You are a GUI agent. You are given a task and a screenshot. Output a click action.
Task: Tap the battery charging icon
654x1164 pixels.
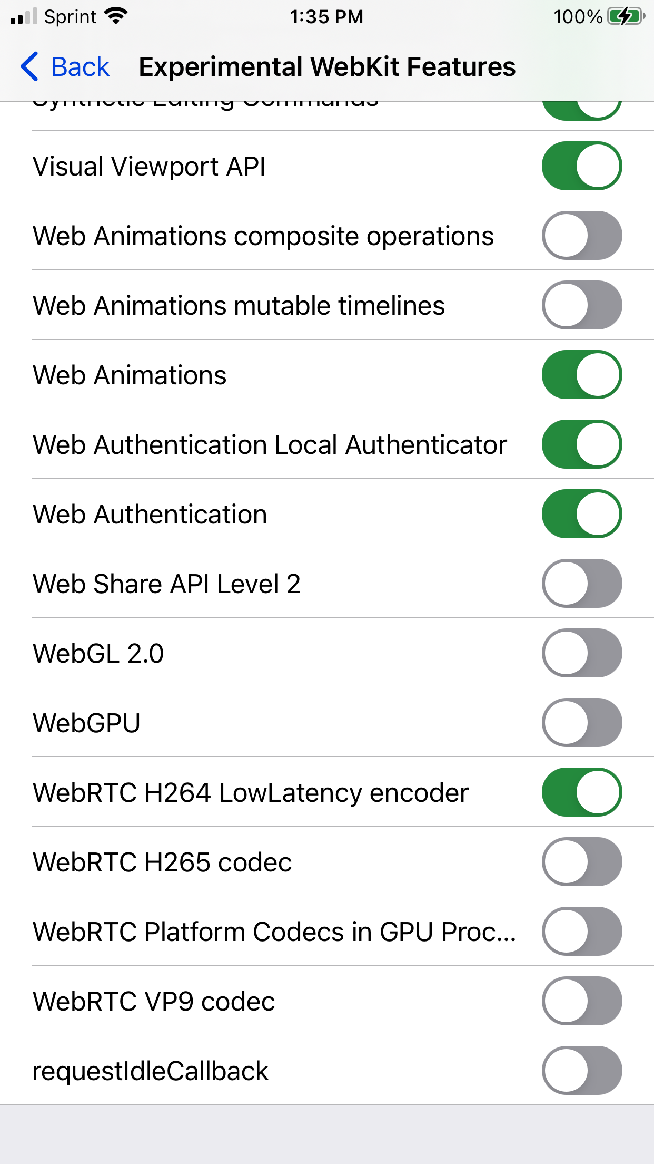click(x=626, y=16)
